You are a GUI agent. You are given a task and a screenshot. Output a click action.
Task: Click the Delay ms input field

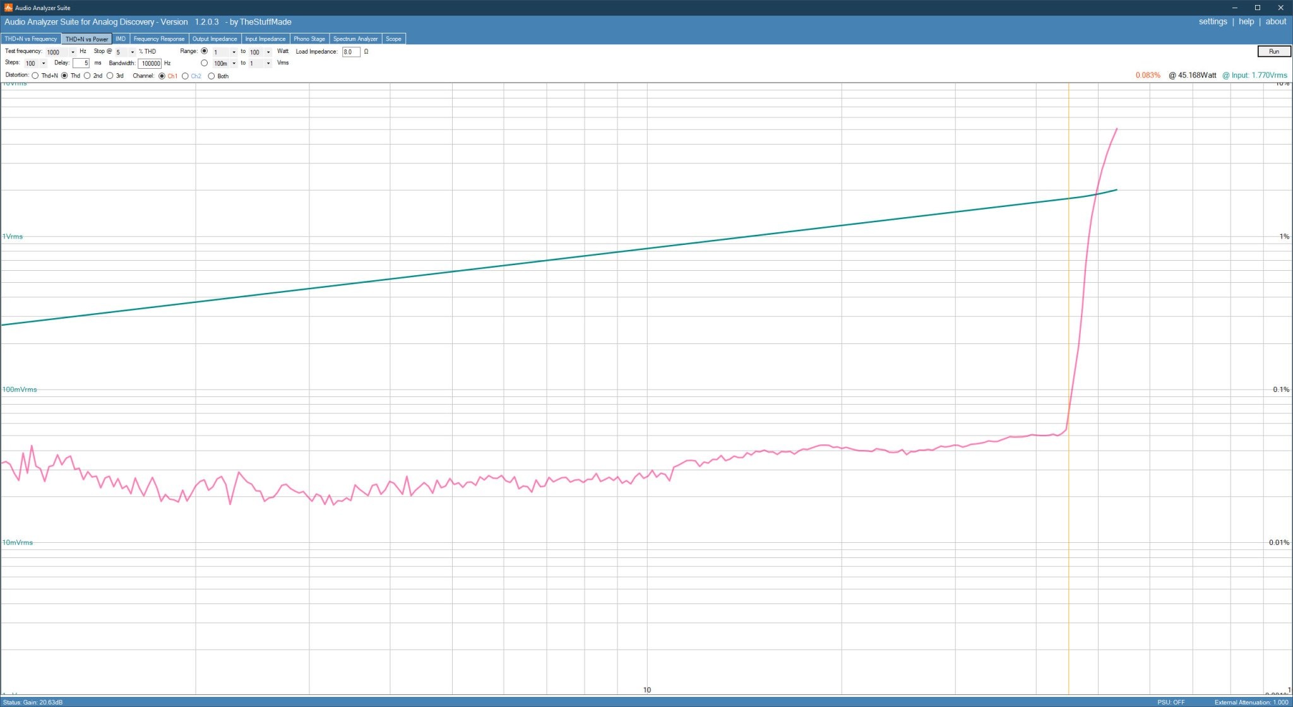pos(81,63)
